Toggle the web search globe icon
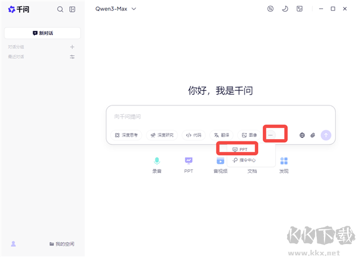This screenshot has width=356, height=257. click(302, 135)
